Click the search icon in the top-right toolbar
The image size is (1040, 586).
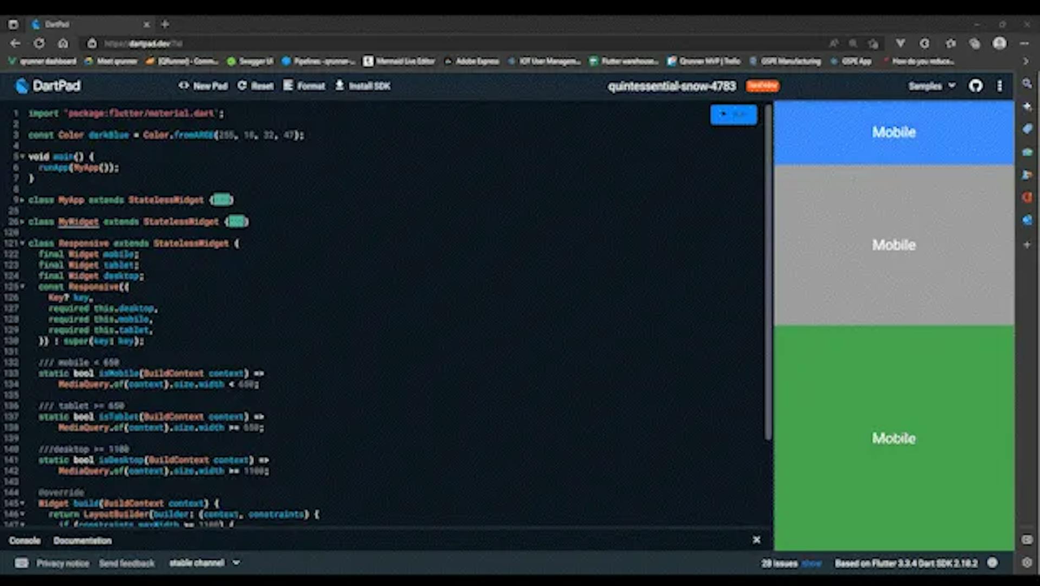(1028, 83)
